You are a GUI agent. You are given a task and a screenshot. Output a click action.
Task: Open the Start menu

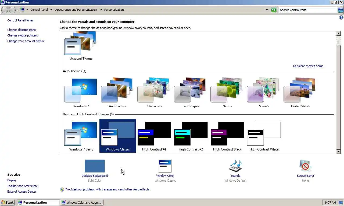coord(8,203)
